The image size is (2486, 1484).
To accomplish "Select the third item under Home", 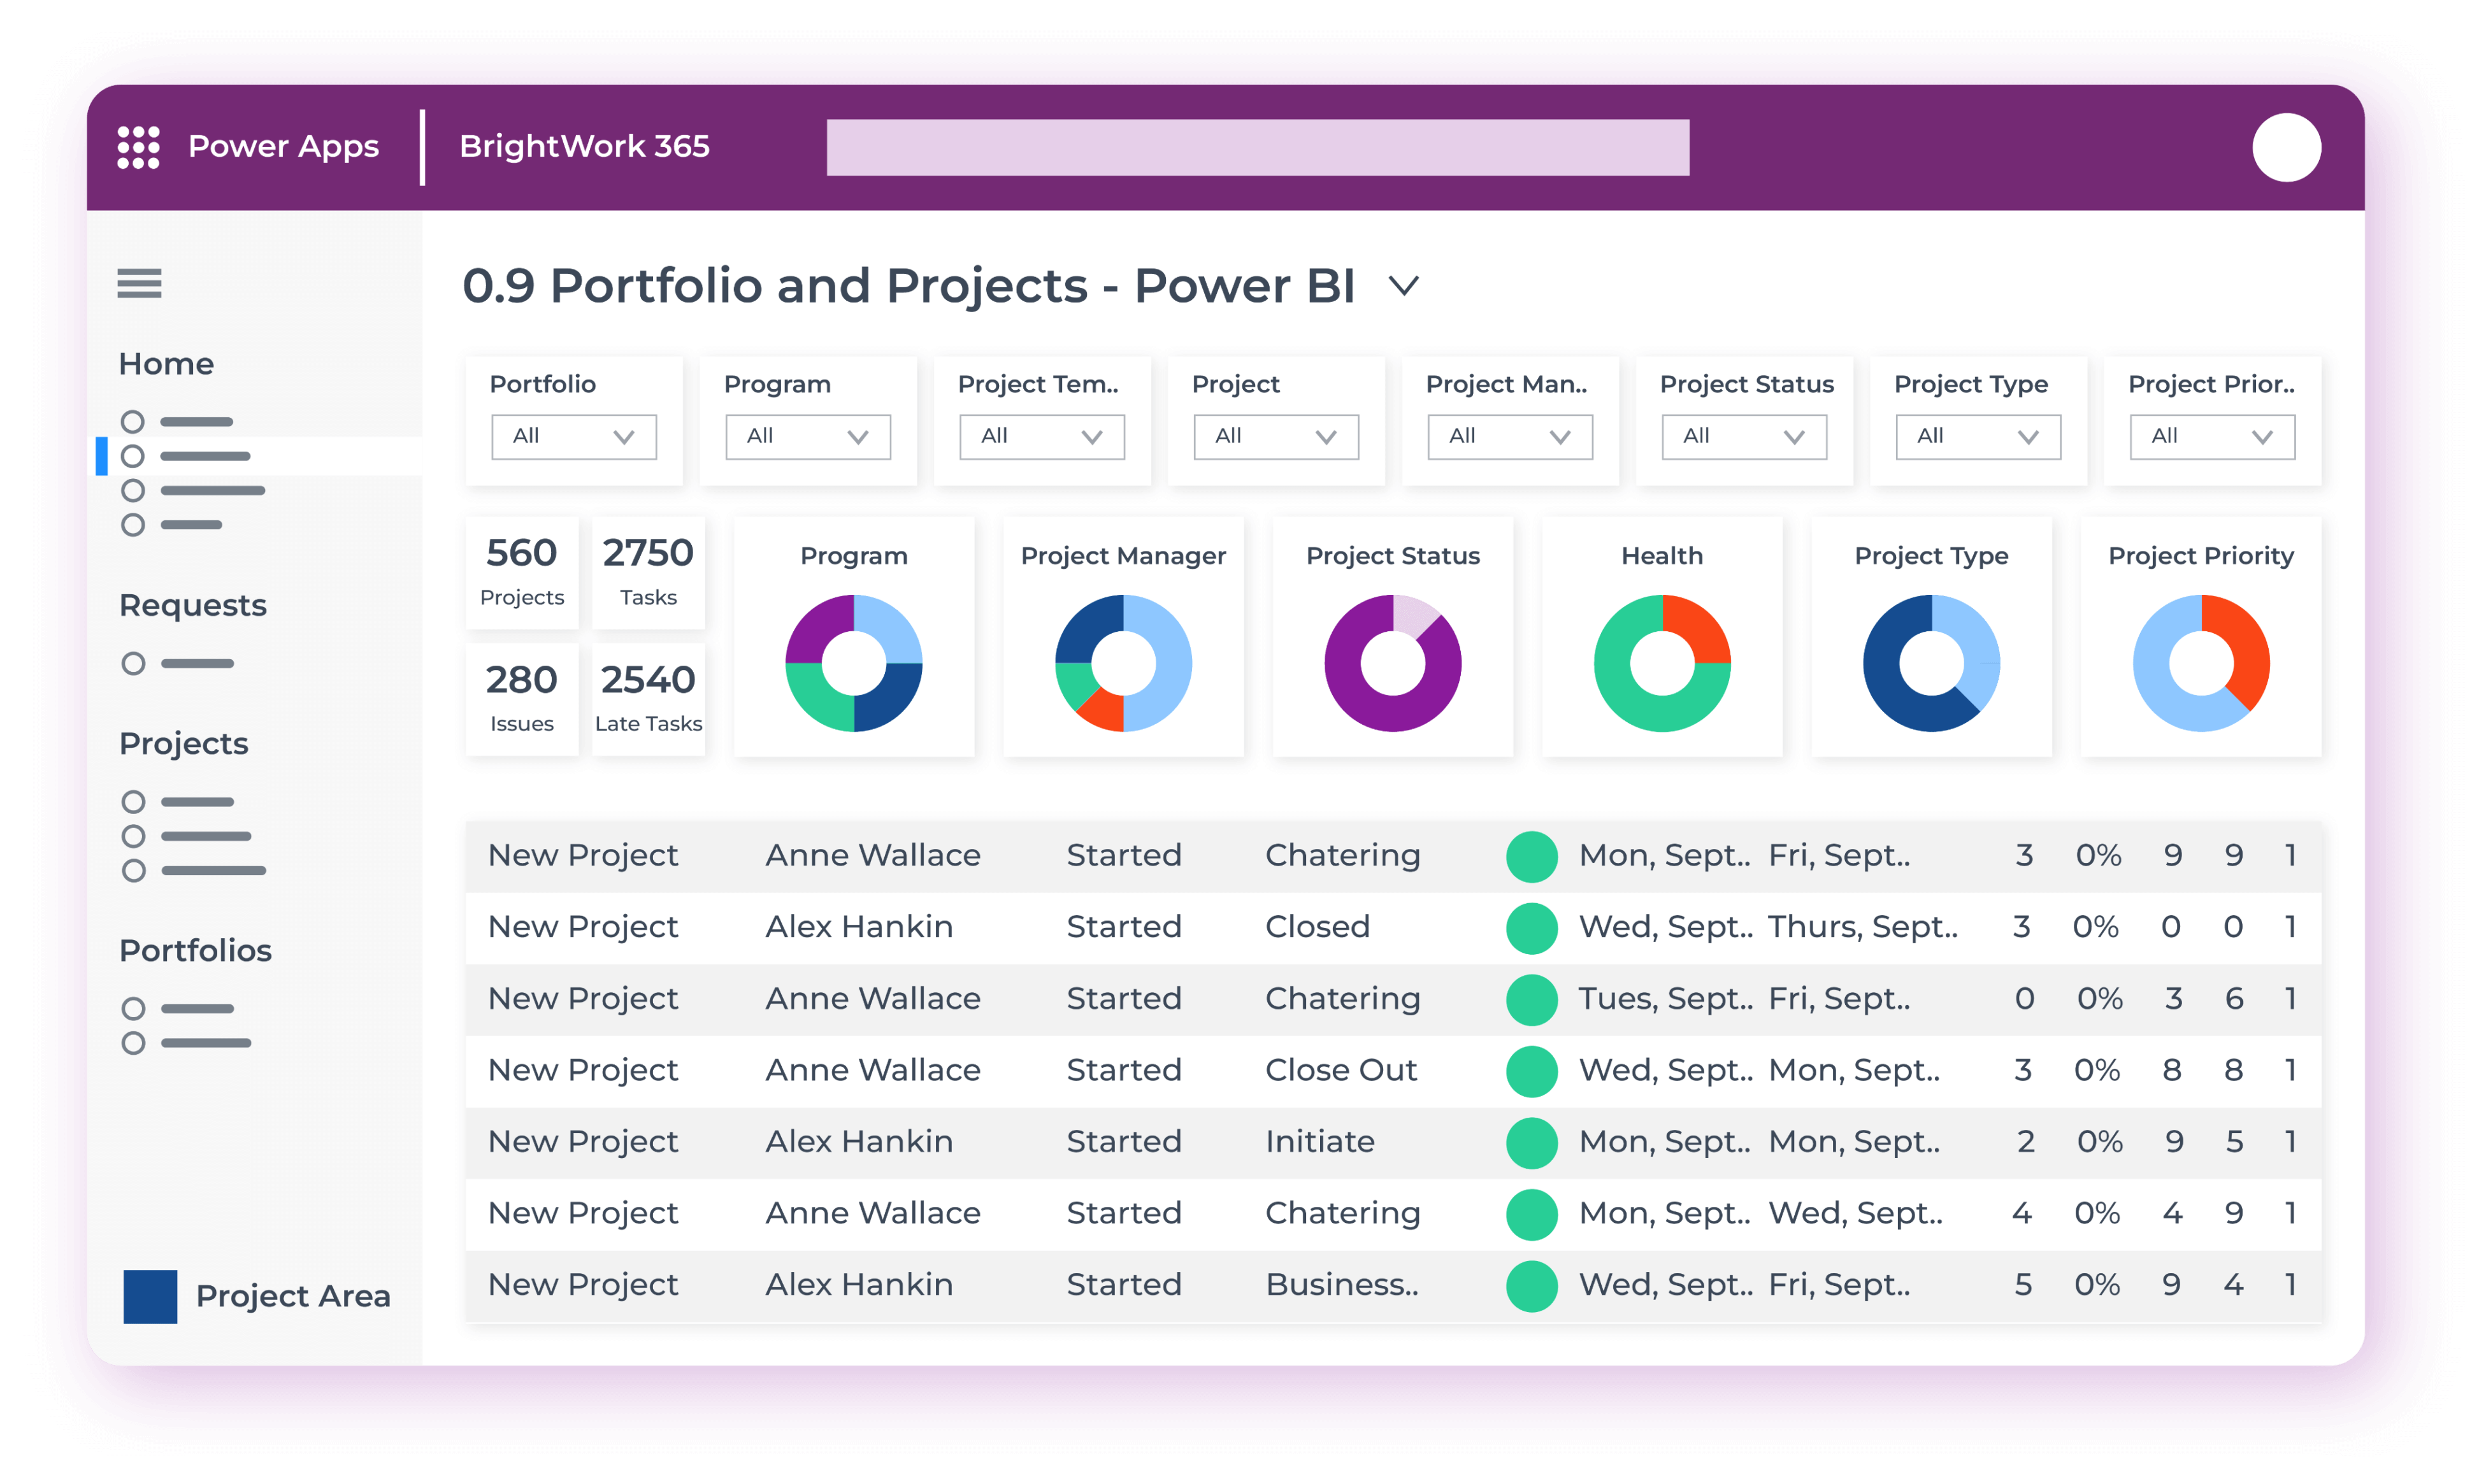I will tap(193, 490).
